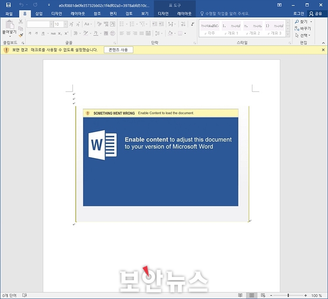Toggle Center alignment button
The height and width of the screenshot is (299, 328).
click(129, 33)
